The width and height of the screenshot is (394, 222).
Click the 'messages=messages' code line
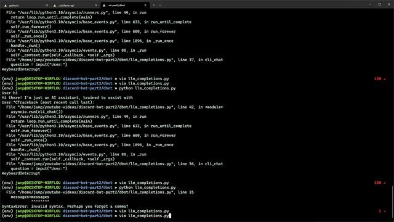30,197
